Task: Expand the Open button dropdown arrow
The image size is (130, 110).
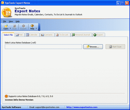Action: [x=10, y=28]
